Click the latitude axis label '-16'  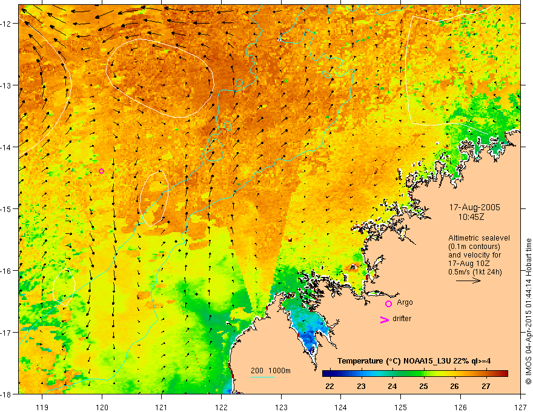tap(7, 271)
